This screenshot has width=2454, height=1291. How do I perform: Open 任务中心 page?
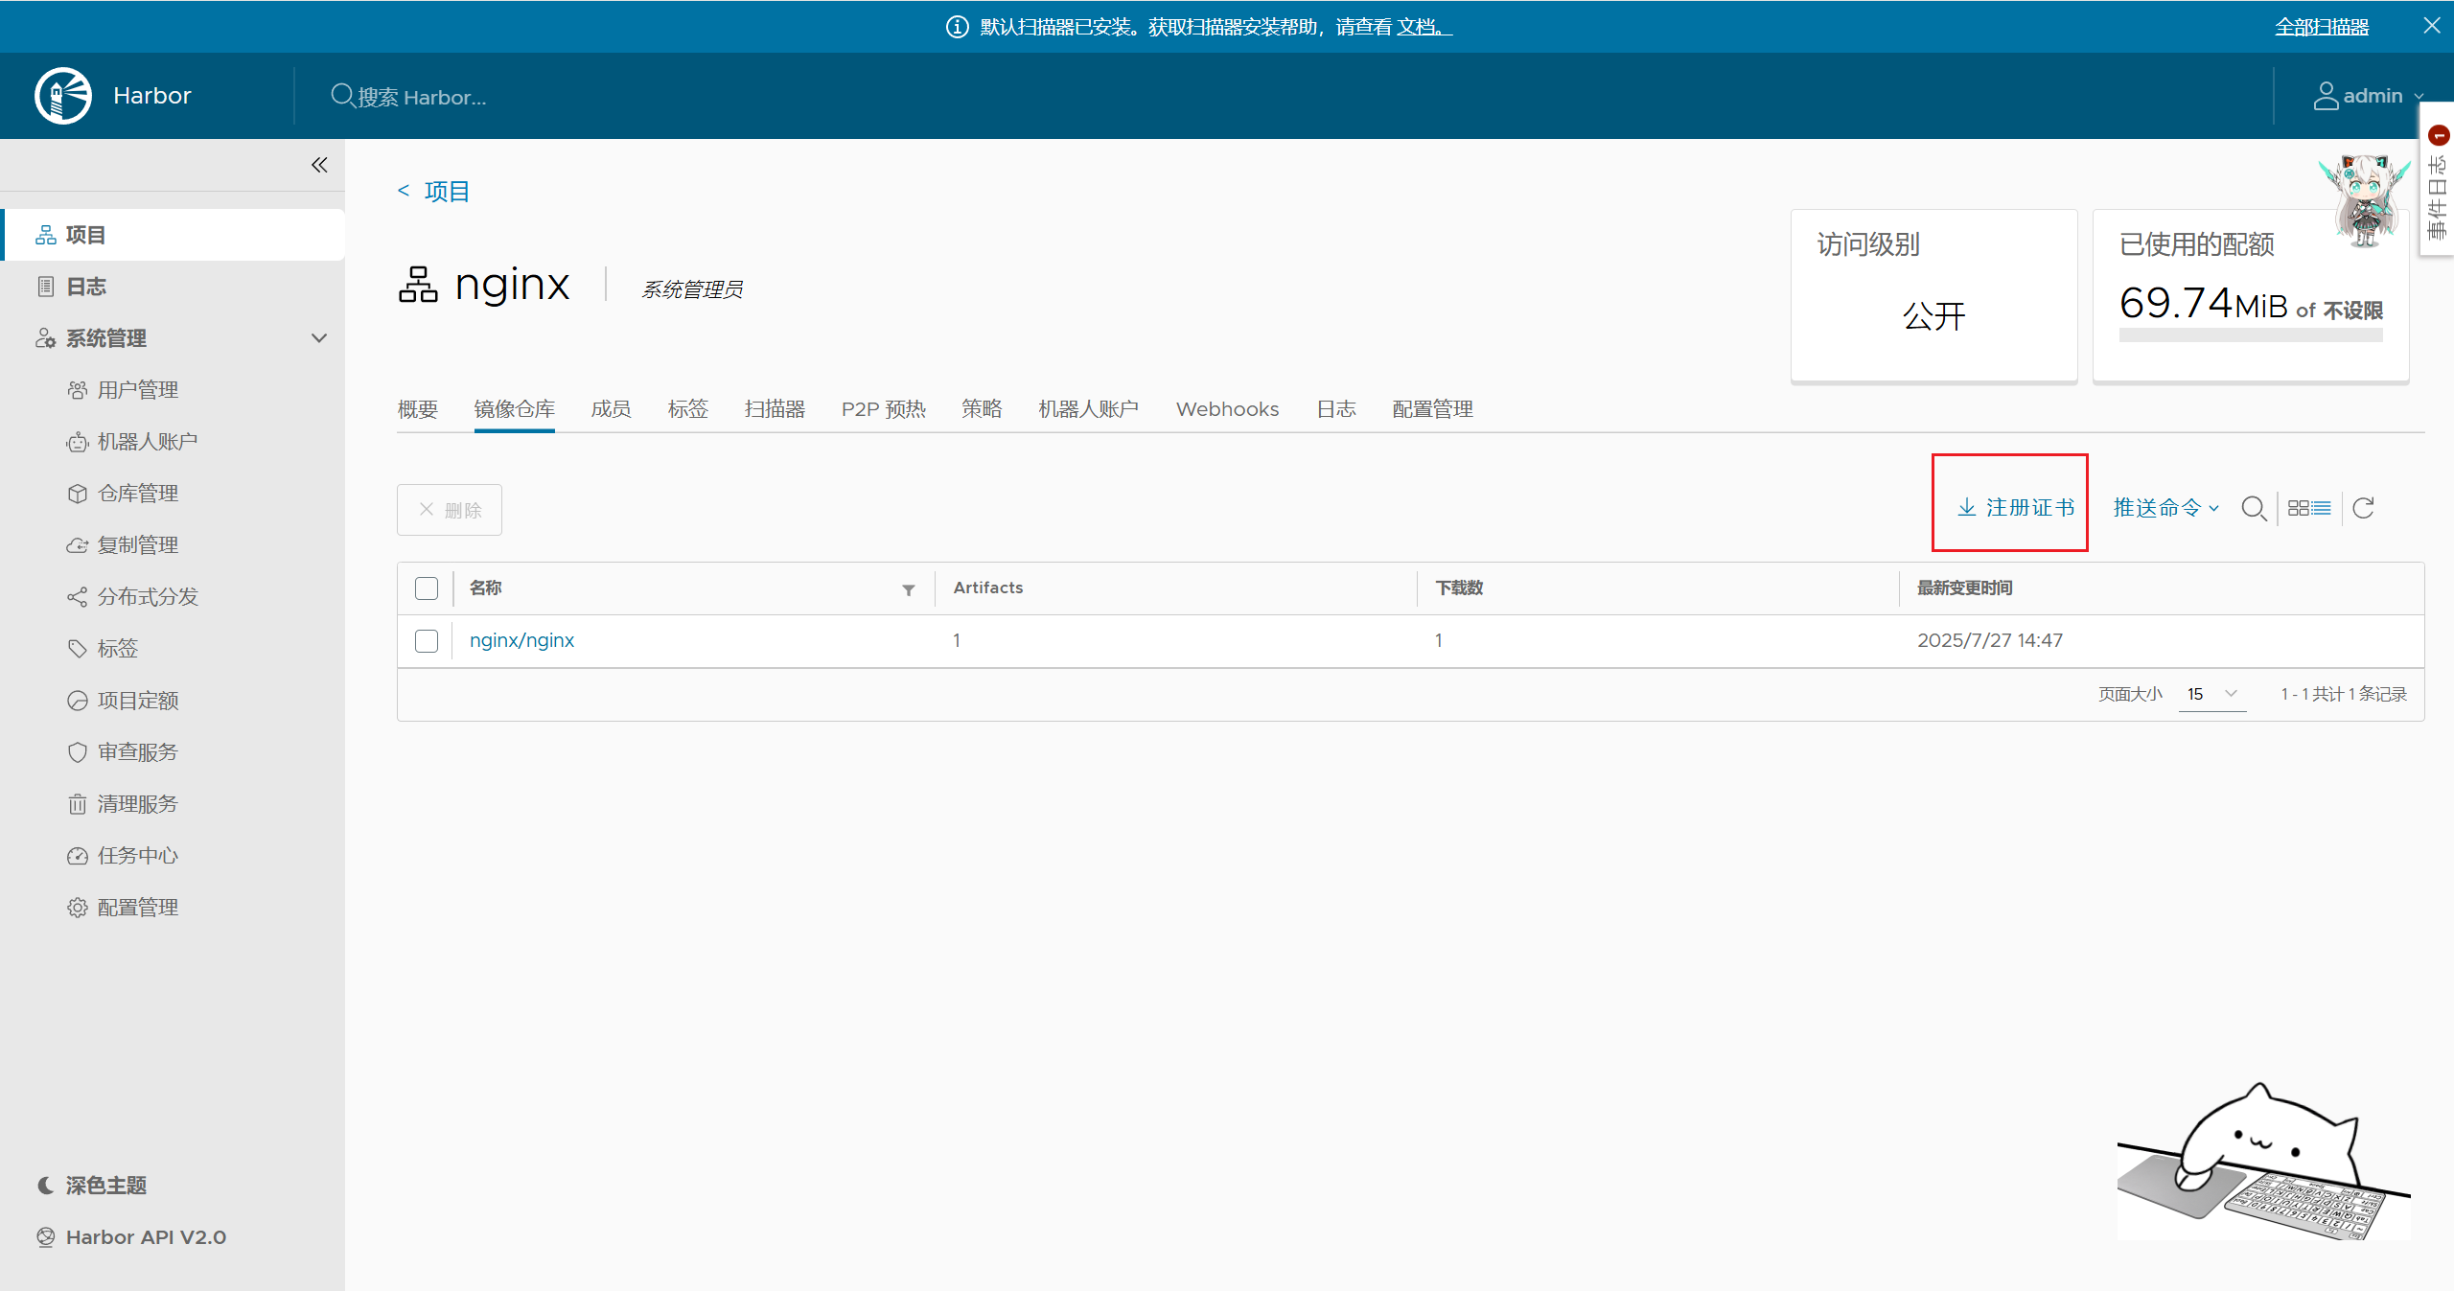138,856
